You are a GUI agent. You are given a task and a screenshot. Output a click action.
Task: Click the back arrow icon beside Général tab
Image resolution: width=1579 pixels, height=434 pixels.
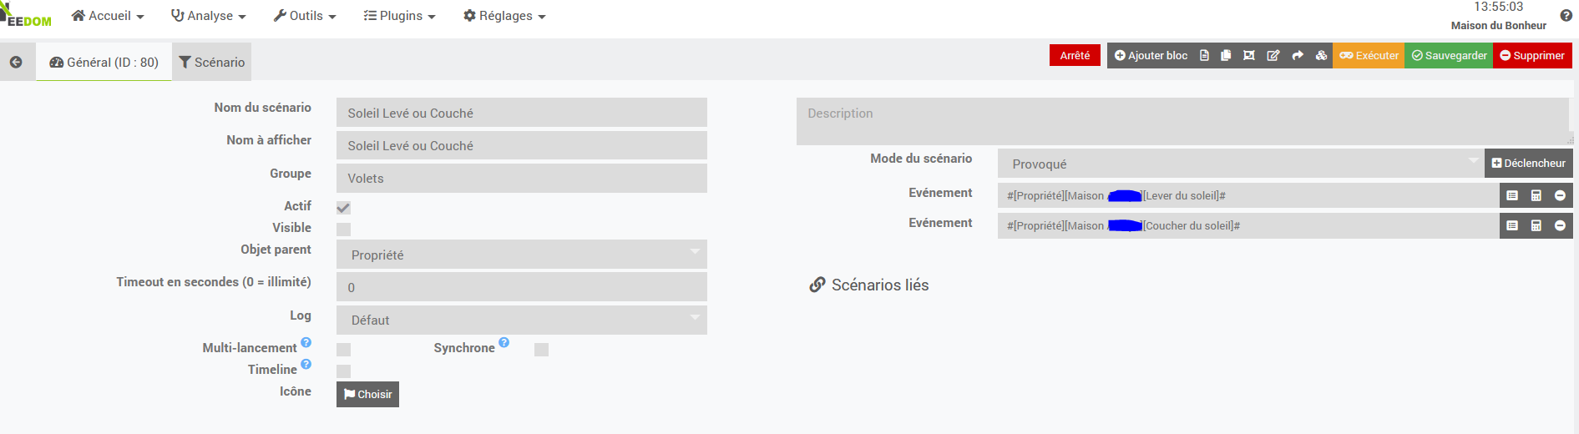tap(16, 63)
